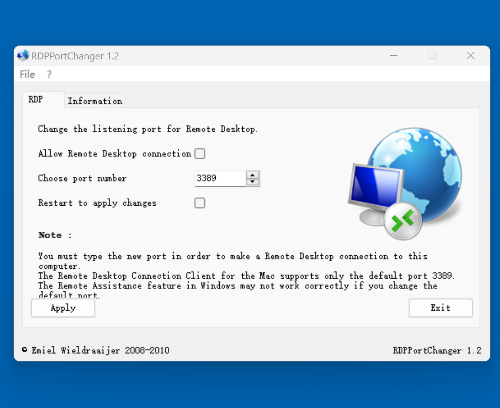The height and width of the screenshot is (408, 500).
Task: Click the blue monitor screen in the graphic
Action: pyautogui.click(x=375, y=186)
